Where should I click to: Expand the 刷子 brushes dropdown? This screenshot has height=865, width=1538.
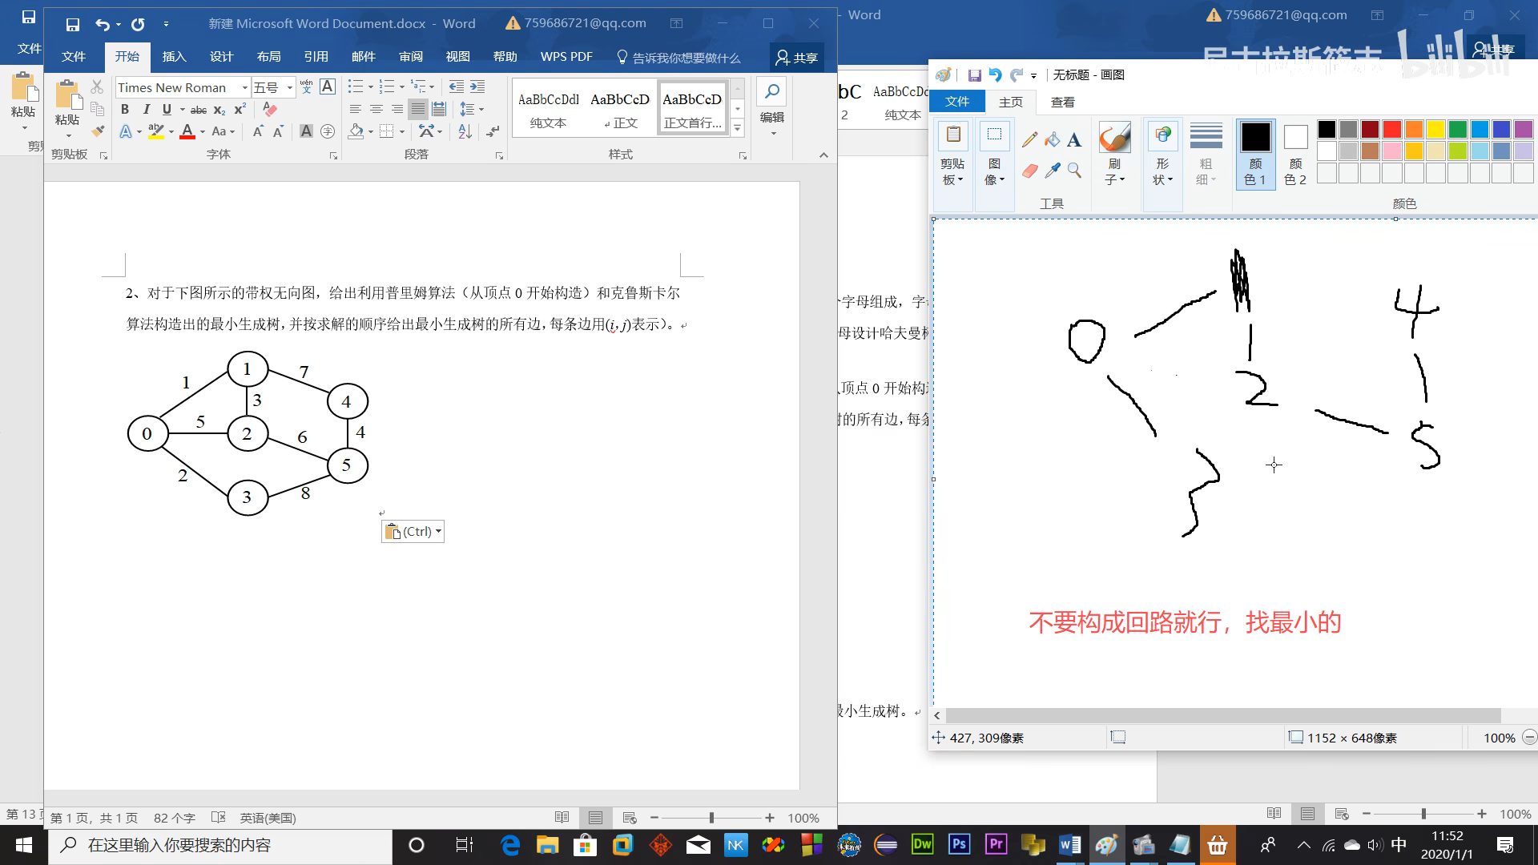pyautogui.click(x=1114, y=172)
